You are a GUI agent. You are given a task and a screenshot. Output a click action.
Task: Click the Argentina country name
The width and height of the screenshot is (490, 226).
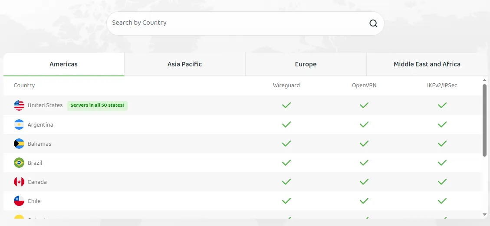click(x=40, y=125)
